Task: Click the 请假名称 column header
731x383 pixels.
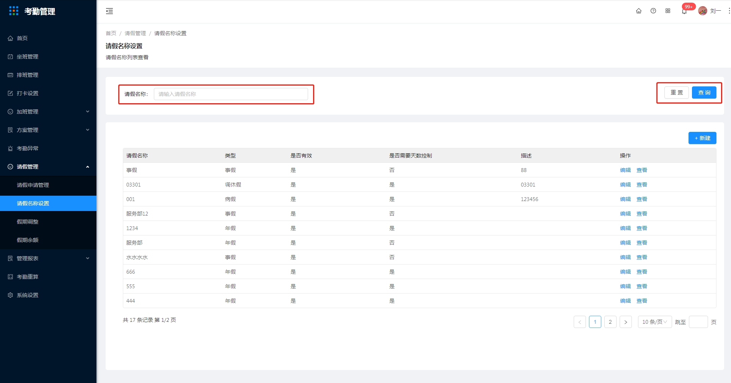Action: pyautogui.click(x=137, y=156)
